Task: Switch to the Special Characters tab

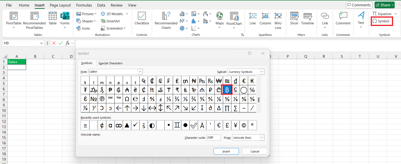Action: pos(111,63)
